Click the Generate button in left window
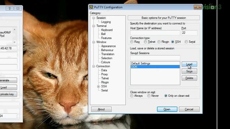The image size is (230, 129). point(8,80)
